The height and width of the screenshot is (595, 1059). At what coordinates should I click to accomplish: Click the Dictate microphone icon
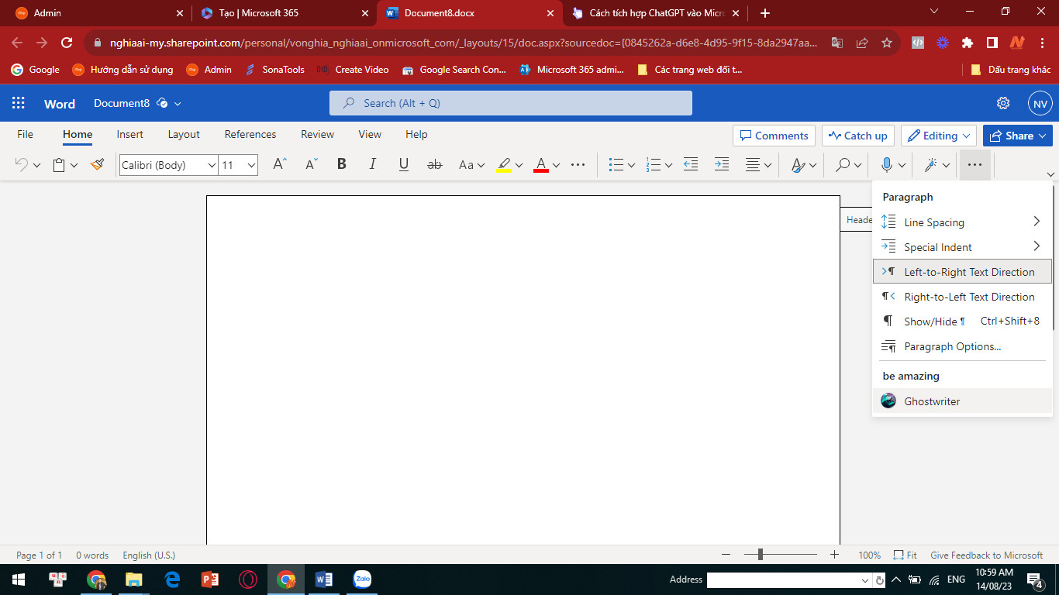point(887,165)
